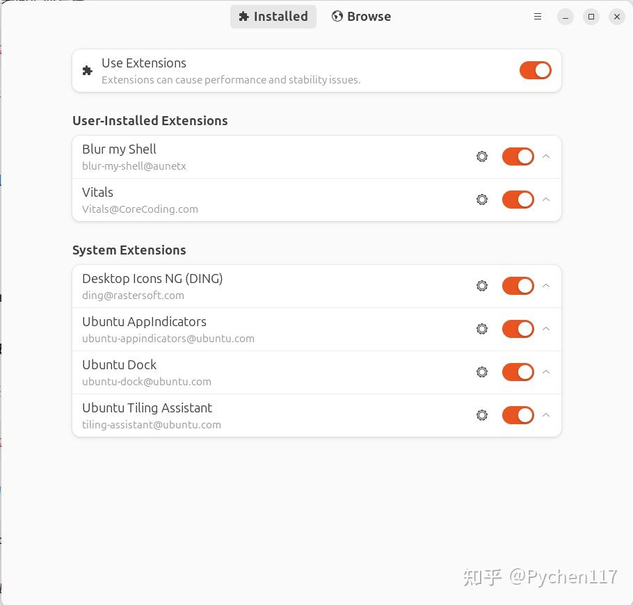The width and height of the screenshot is (633, 605).
Task: Click the puzzle piece icon beside Use Extensions
Action: pyautogui.click(x=88, y=70)
